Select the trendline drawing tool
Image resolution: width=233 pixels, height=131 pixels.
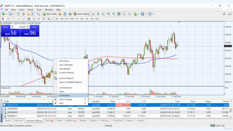tap(24, 19)
